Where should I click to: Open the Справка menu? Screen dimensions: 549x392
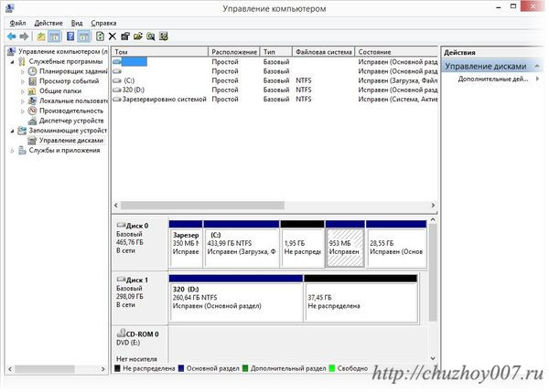pyautogui.click(x=103, y=22)
